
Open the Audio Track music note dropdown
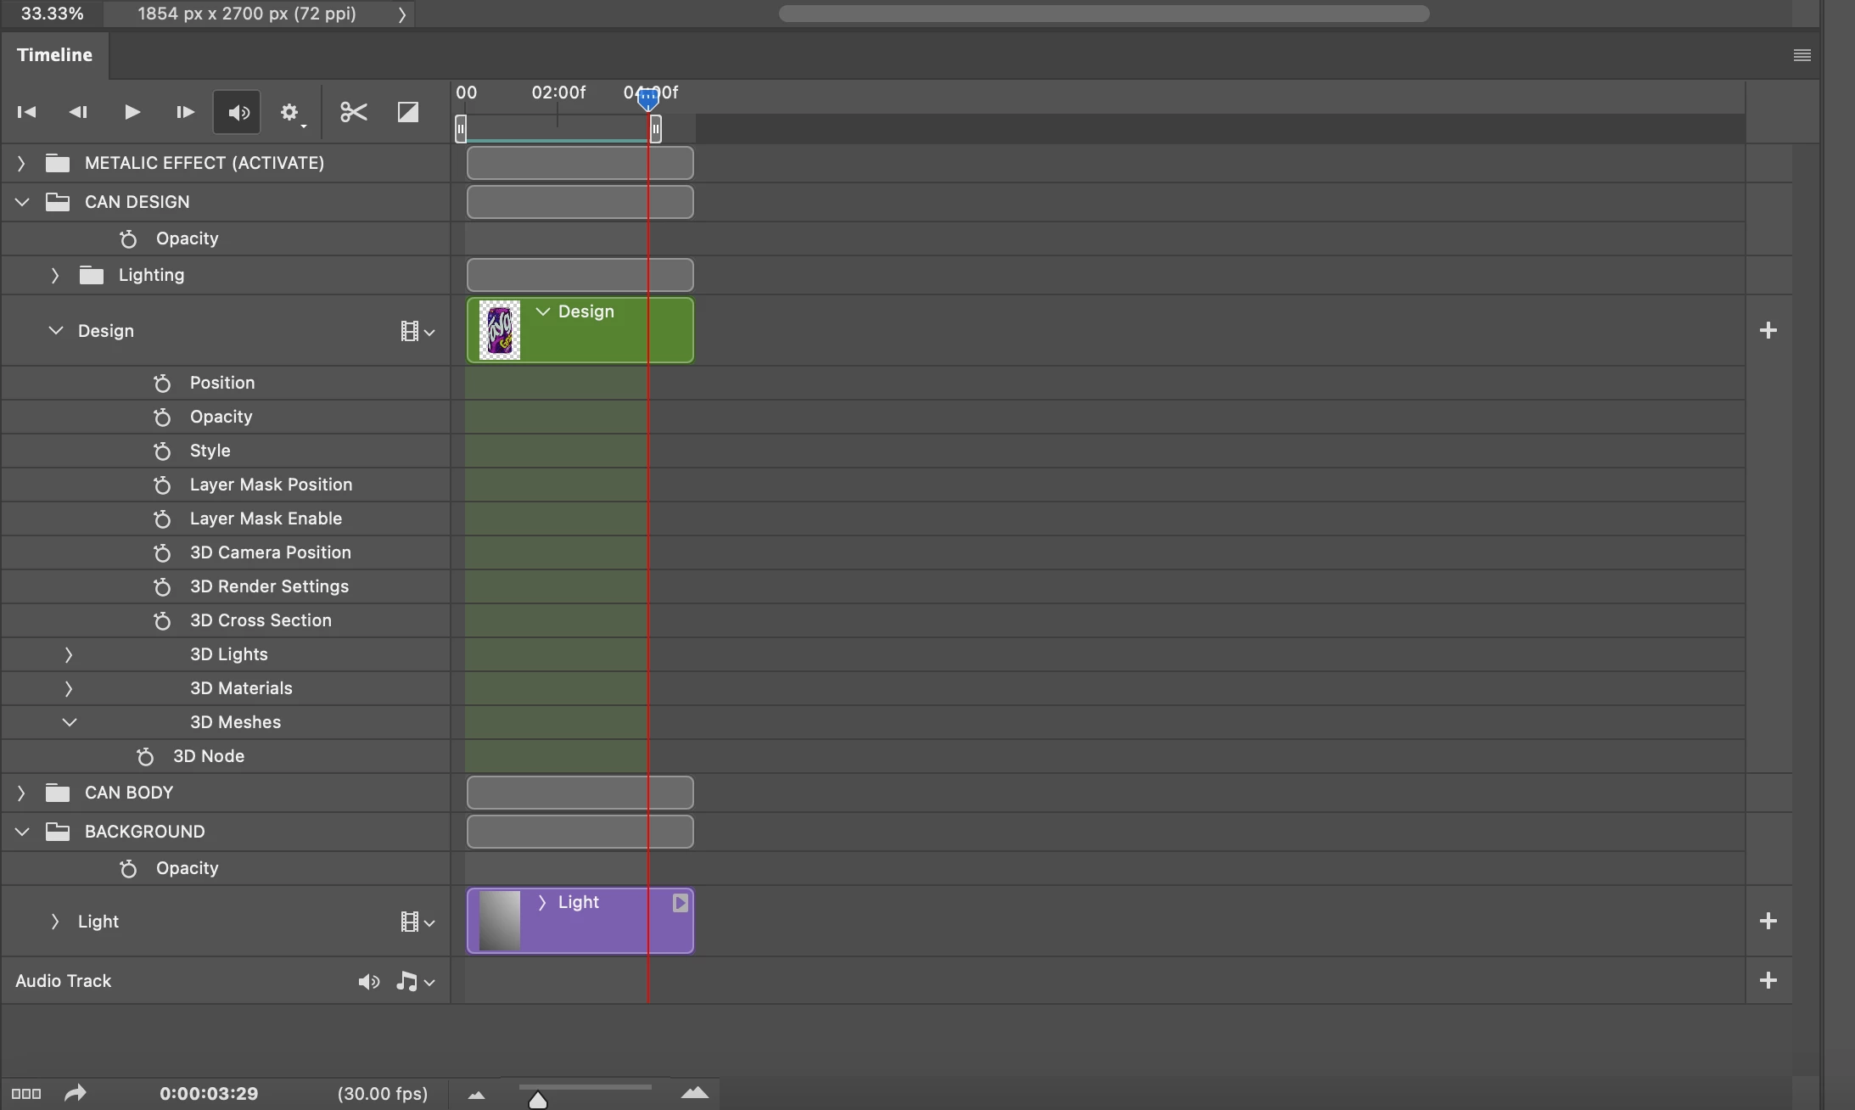coord(414,982)
